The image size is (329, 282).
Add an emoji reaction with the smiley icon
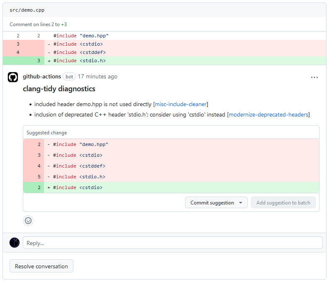(28, 221)
